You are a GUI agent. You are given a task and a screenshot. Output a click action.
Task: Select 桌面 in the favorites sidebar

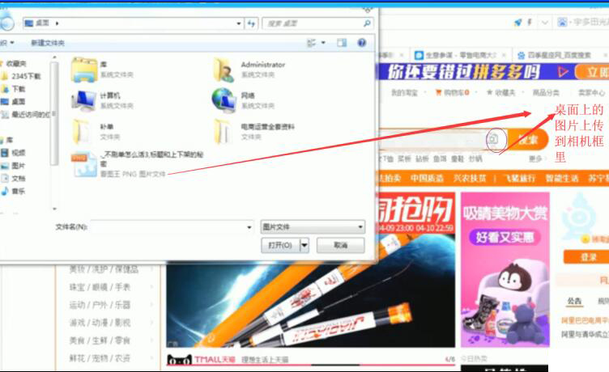[x=19, y=102]
